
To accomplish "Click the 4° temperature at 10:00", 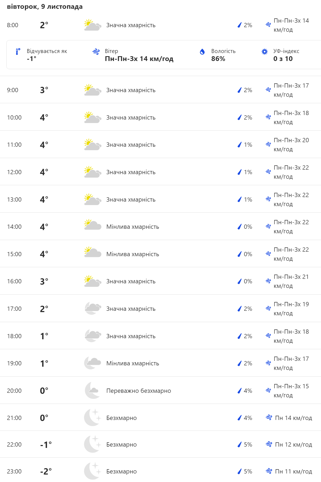I will coord(44,117).
